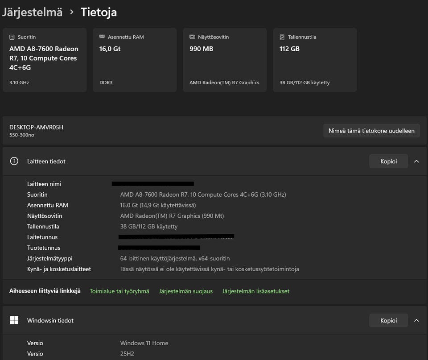Viewport: 428px width, 360px height.
Task: Click the Näyttösovitin display adapter icon
Action: [x=192, y=37]
